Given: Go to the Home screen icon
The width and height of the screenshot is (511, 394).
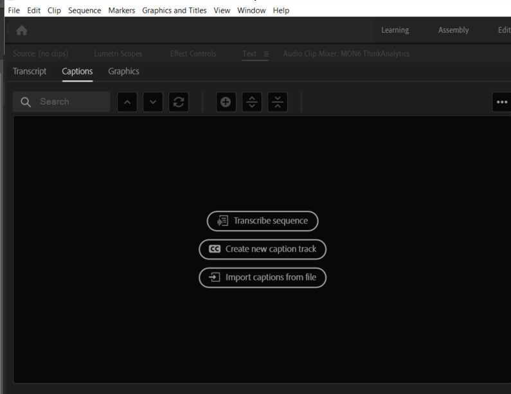Looking at the screenshot, I should pyautogui.click(x=22, y=30).
